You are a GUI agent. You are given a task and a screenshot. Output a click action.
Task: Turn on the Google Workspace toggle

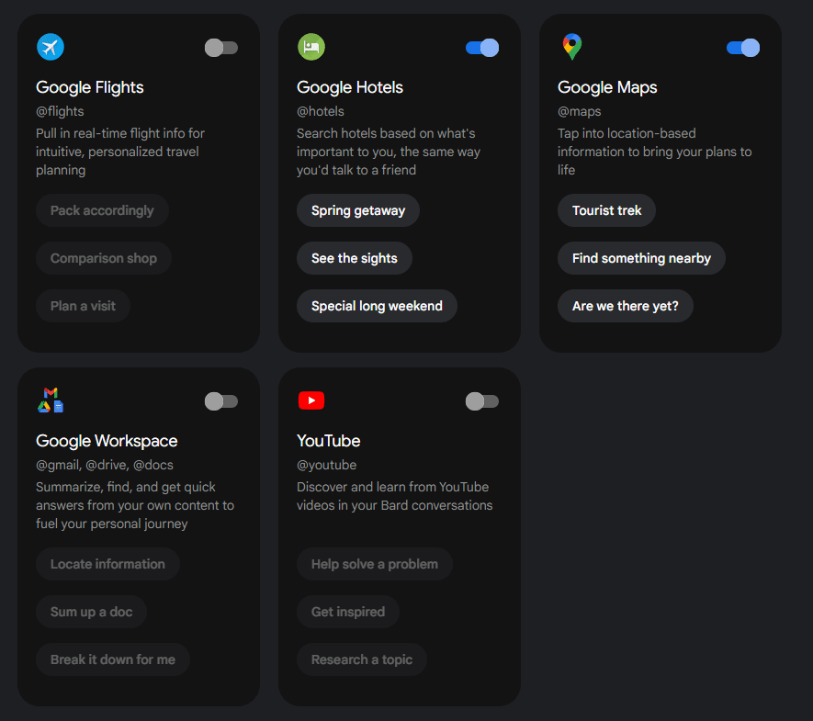tap(221, 401)
